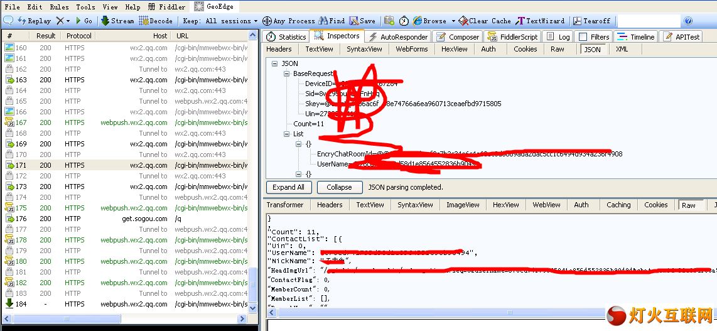The image size is (717, 331).
Task: Open response Caching tab
Action: tap(618, 205)
